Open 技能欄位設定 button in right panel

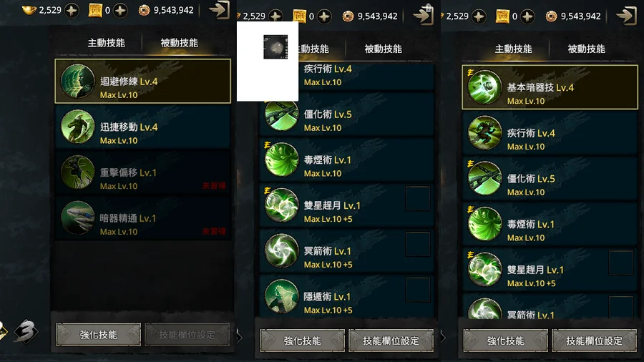(x=595, y=341)
